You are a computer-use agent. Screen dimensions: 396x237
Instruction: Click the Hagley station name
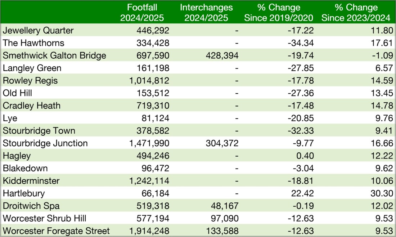click(x=17, y=156)
